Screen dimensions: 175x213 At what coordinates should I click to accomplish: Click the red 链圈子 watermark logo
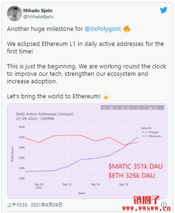(x=146, y=200)
